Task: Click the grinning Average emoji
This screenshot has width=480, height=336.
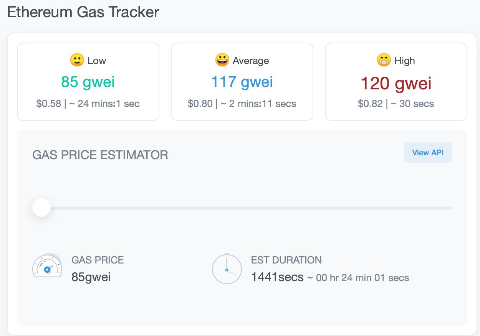Action: 222,60
